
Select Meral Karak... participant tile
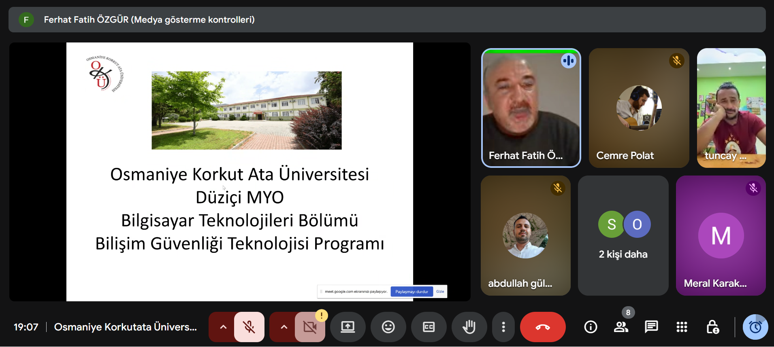[x=721, y=235]
